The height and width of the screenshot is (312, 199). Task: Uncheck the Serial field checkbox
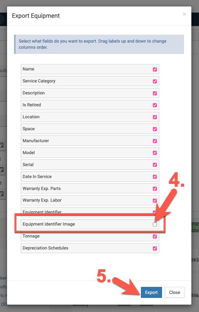point(155,165)
